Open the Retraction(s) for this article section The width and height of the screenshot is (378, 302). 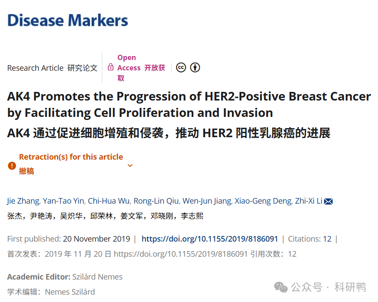pyautogui.click(x=71, y=157)
